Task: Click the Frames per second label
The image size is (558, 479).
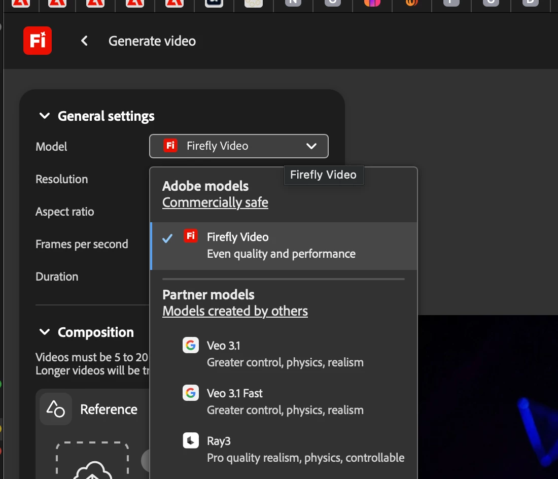Action: point(82,244)
